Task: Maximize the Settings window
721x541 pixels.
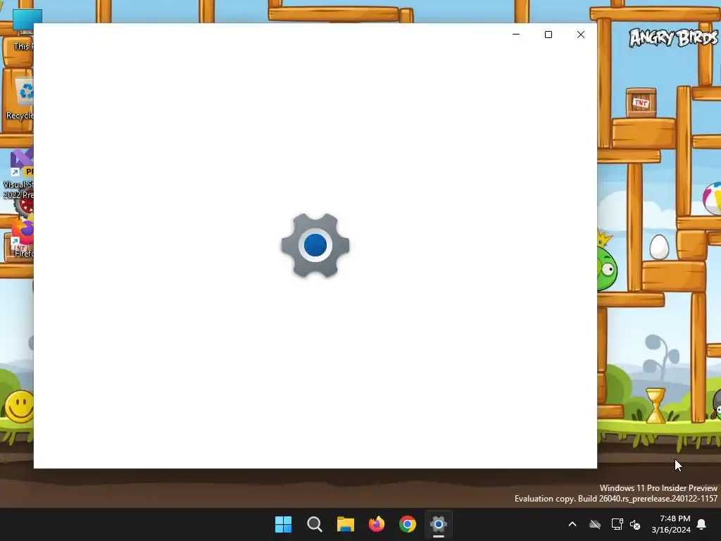Action: pyautogui.click(x=548, y=35)
